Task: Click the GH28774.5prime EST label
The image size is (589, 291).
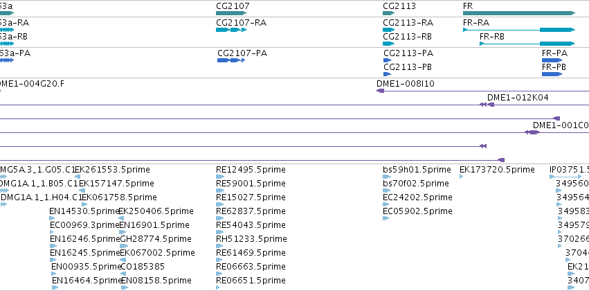Action: [156, 239]
